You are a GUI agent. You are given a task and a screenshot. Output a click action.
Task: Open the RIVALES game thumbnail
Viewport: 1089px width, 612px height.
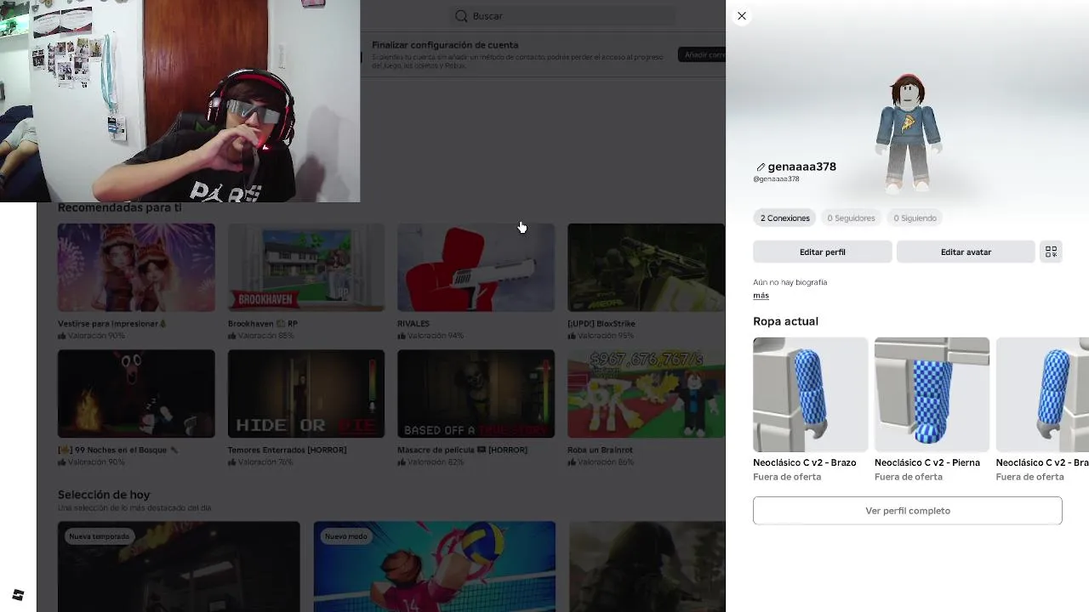[x=476, y=267]
